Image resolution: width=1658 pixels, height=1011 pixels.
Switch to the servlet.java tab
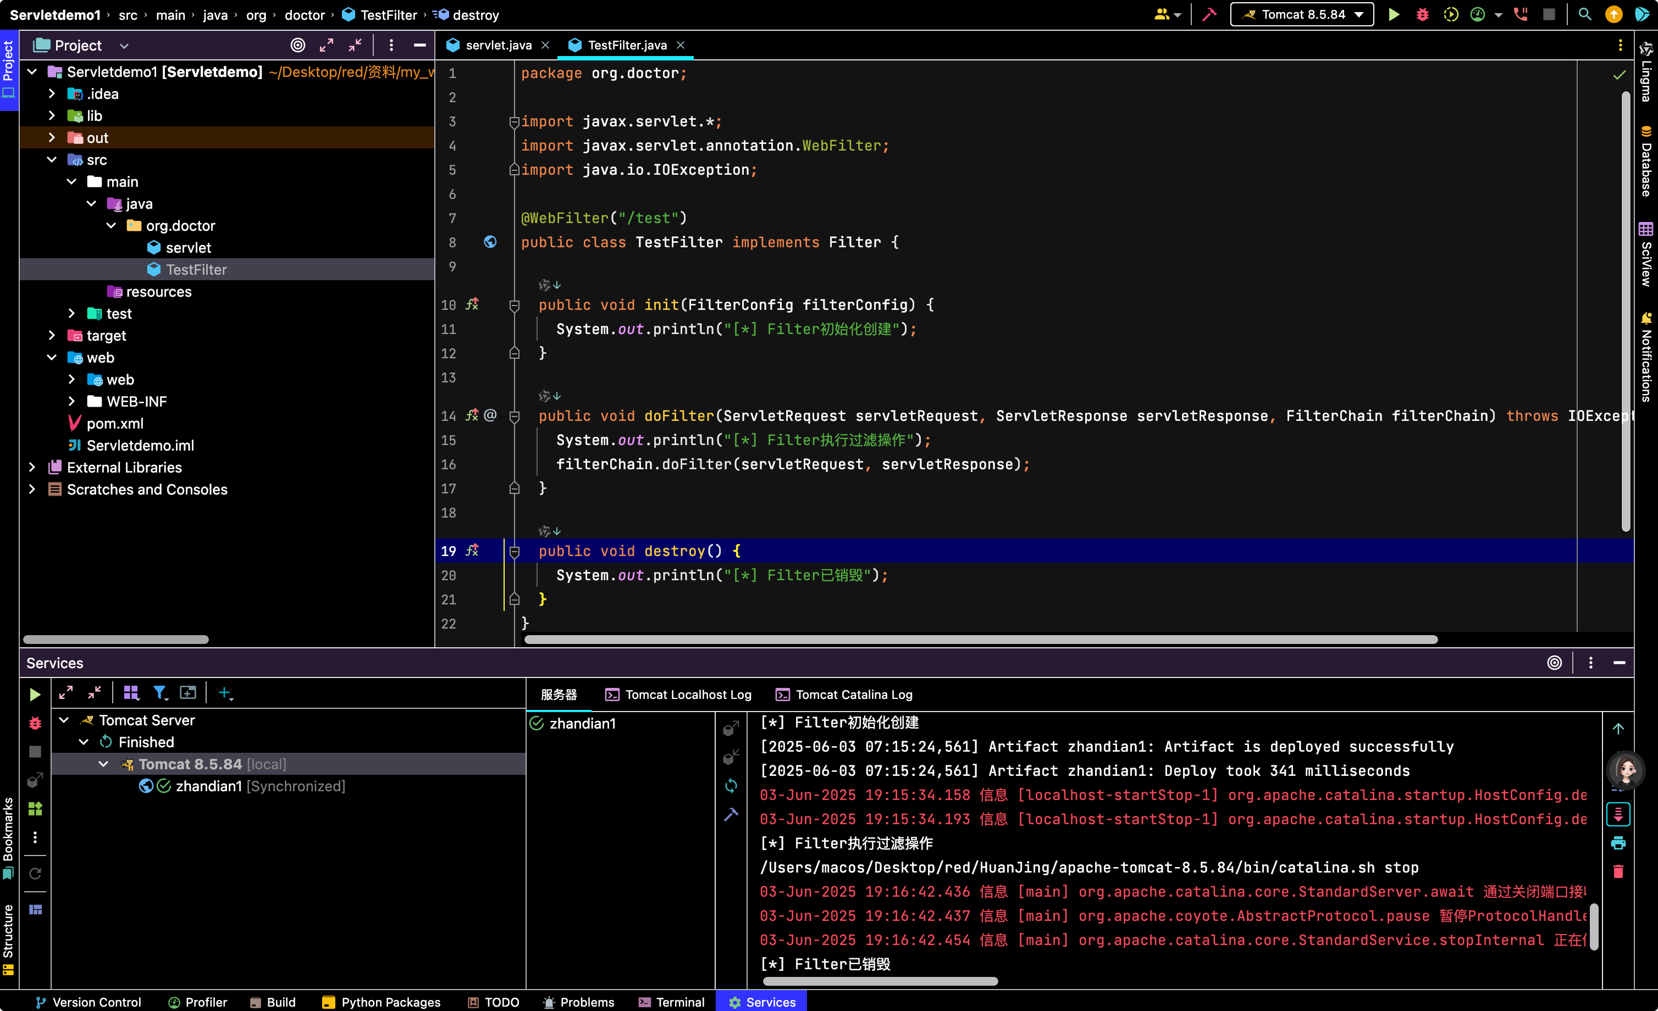point(498,45)
